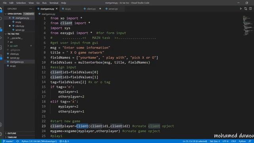Open Source Control view in activity bar
The image size is (254, 143).
[1, 29]
